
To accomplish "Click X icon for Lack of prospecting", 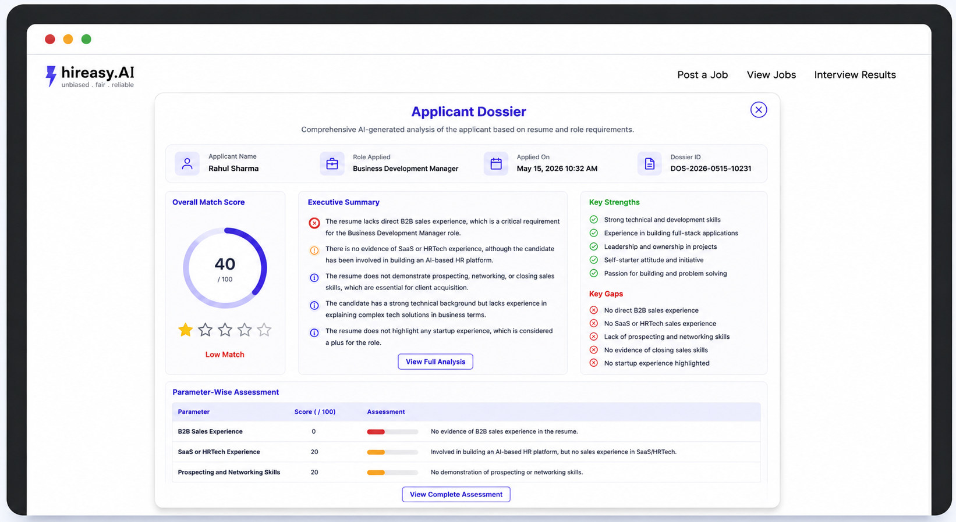I will click(x=594, y=337).
